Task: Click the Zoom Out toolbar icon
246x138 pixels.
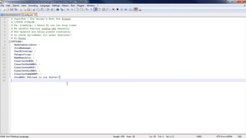Action: coord(72,10)
